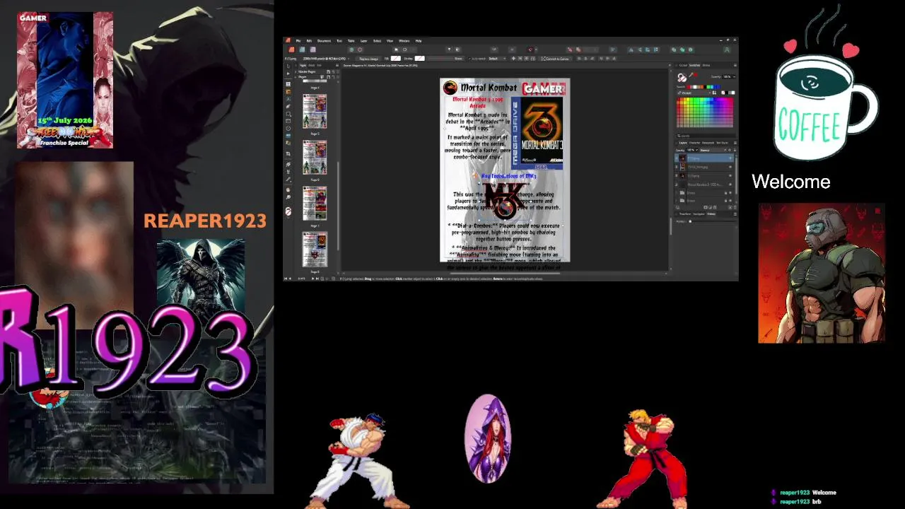Click the Fill color swatch in context toolbar
The image size is (905, 509).
(x=395, y=58)
